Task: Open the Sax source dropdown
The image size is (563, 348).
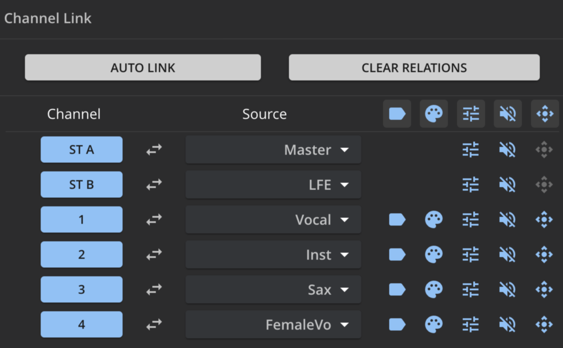Action: pyautogui.click(x=273, y=289)
